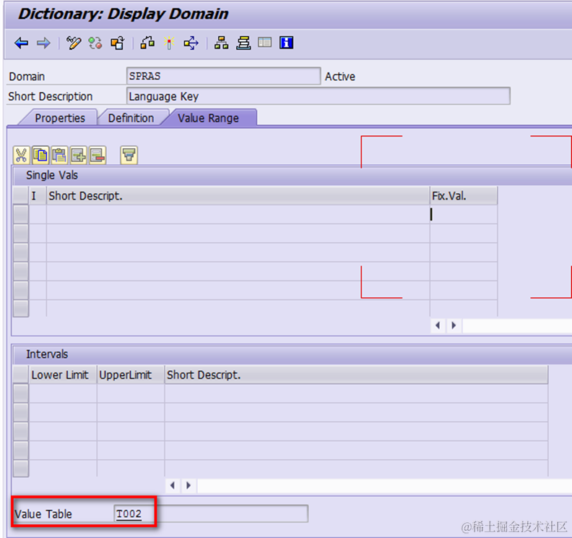Screen dimensions: 572x538
Task: Activate the domain with magic wand icon
Action: tap(169, 43)
